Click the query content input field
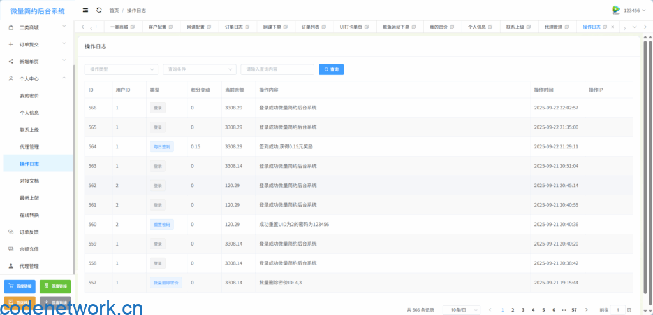This screenshot has width=653, height=315. point(277,69)
